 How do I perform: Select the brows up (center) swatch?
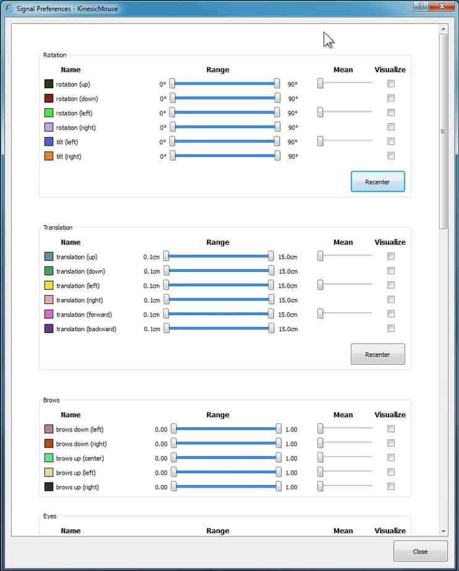[49, 459]
